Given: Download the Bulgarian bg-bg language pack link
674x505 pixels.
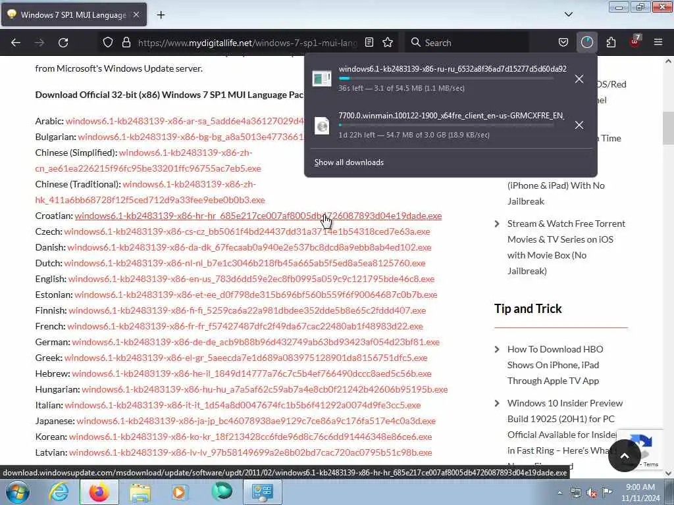Looking at the screenshot, I should [191, 137].
